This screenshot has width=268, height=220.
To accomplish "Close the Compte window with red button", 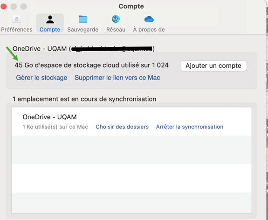I will (x=3, y=7).
